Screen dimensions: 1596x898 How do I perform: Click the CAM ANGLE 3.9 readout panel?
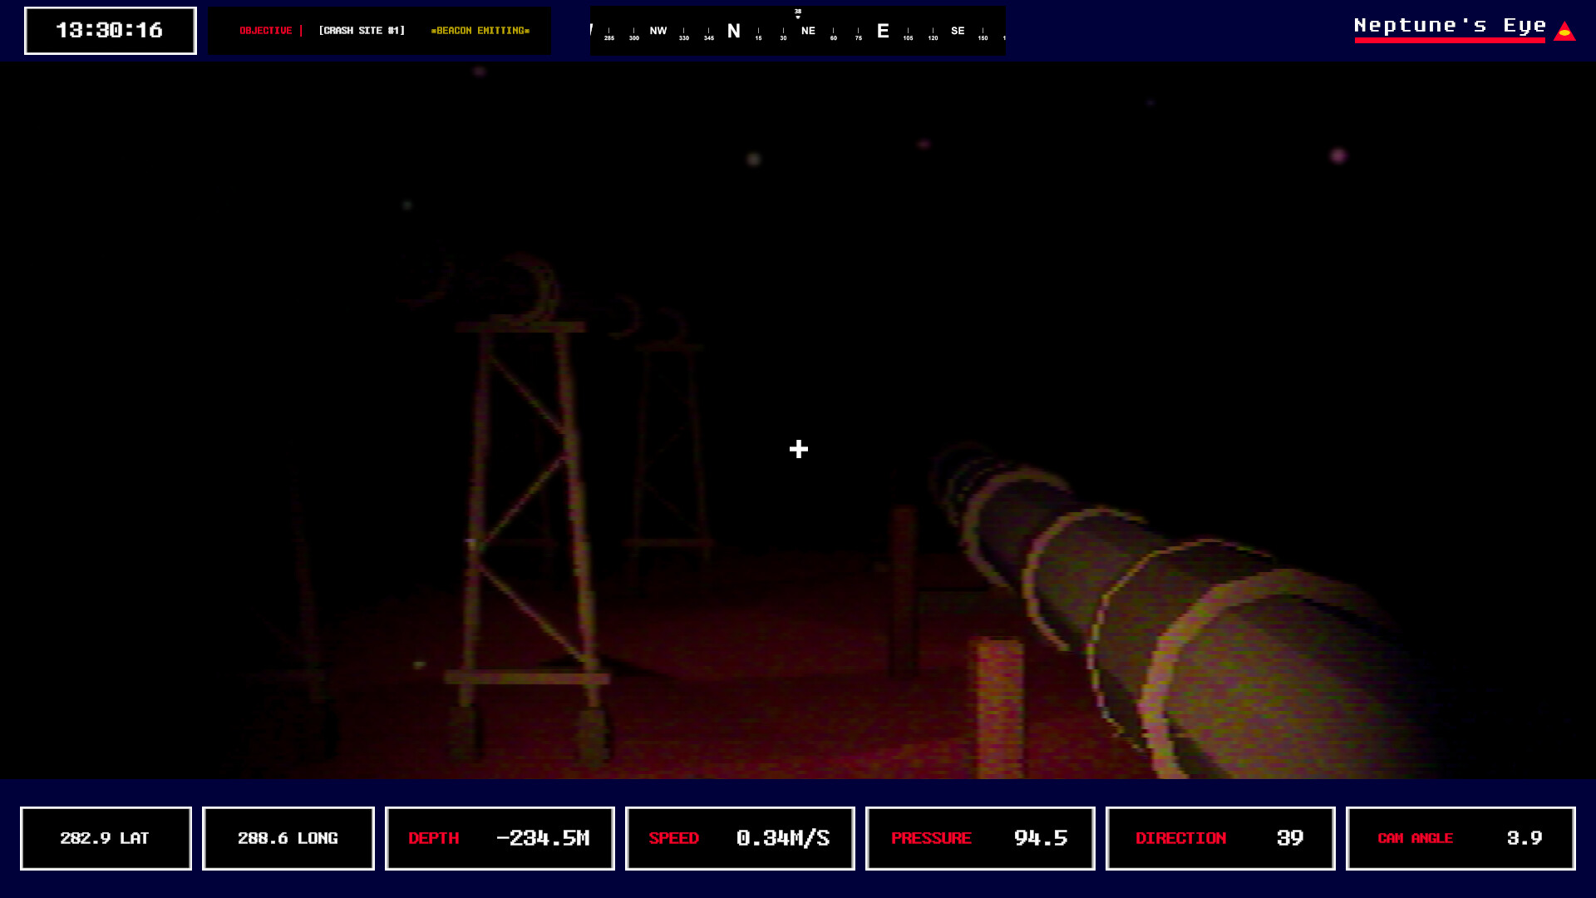1461,838
